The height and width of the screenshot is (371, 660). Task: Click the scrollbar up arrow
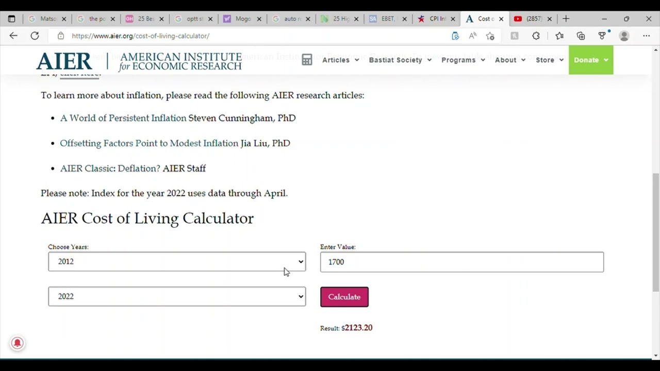tap(656, 50)
